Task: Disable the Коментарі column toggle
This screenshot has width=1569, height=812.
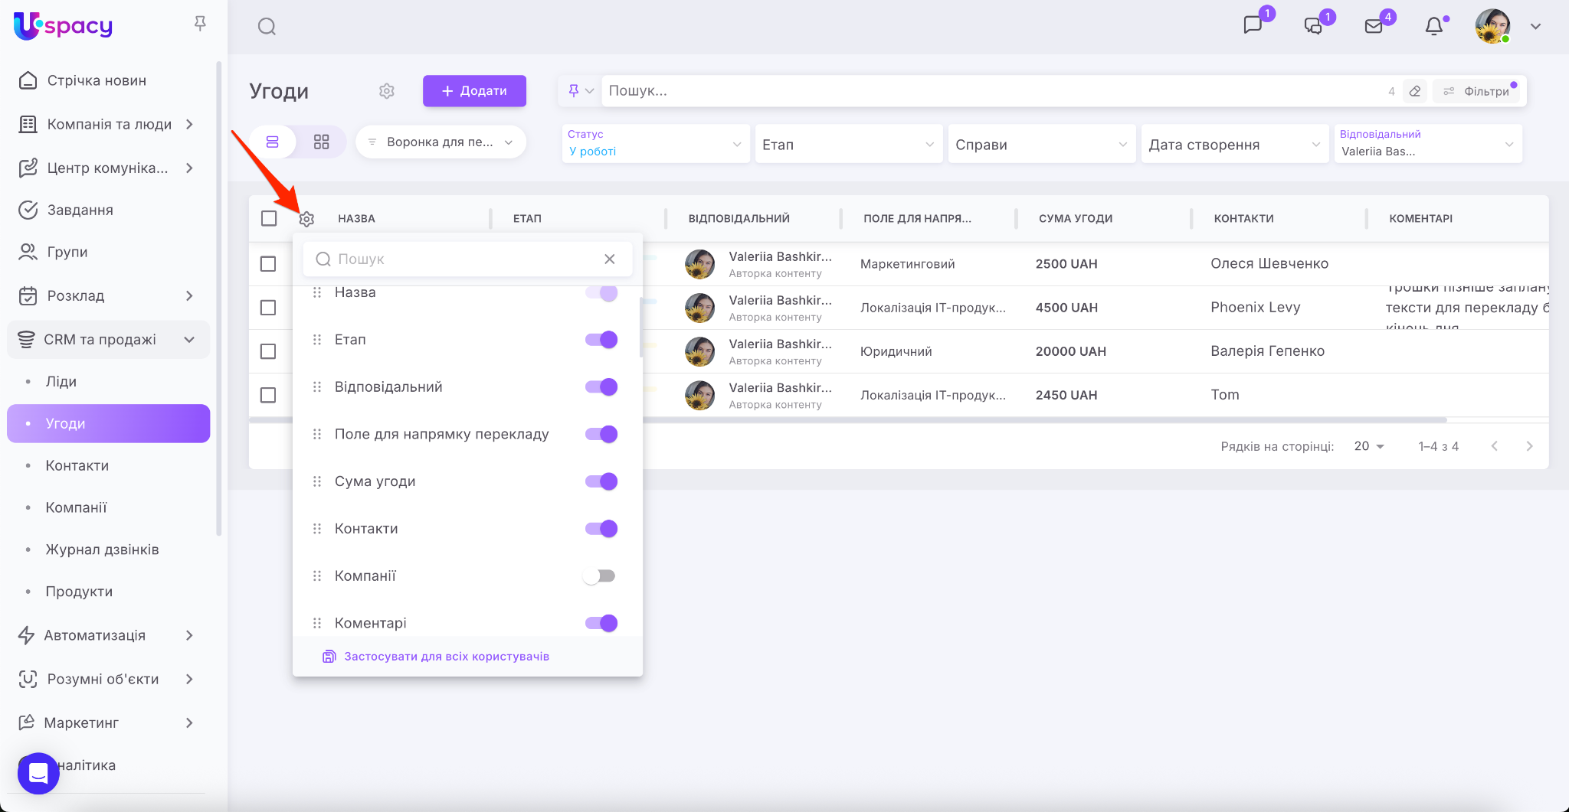Action: 601,623
